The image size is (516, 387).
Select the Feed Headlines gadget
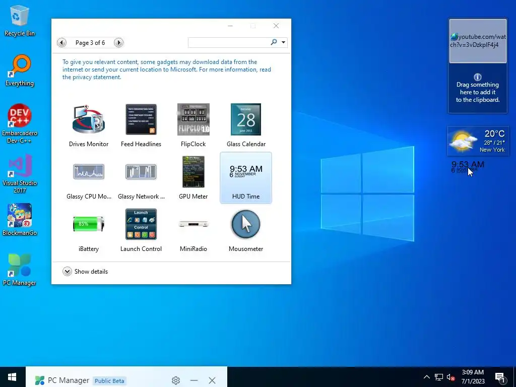(x=141, y=125)
